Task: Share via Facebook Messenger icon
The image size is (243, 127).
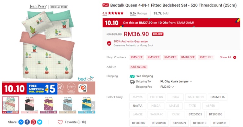Action: (21, 122)
